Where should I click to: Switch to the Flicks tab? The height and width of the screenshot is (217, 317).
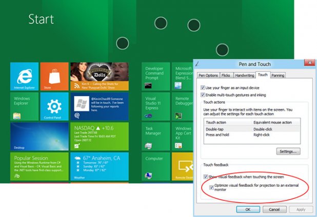click(226, 75)
